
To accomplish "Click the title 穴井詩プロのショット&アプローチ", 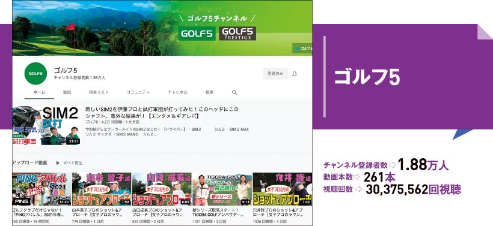I will click(278, 213).
